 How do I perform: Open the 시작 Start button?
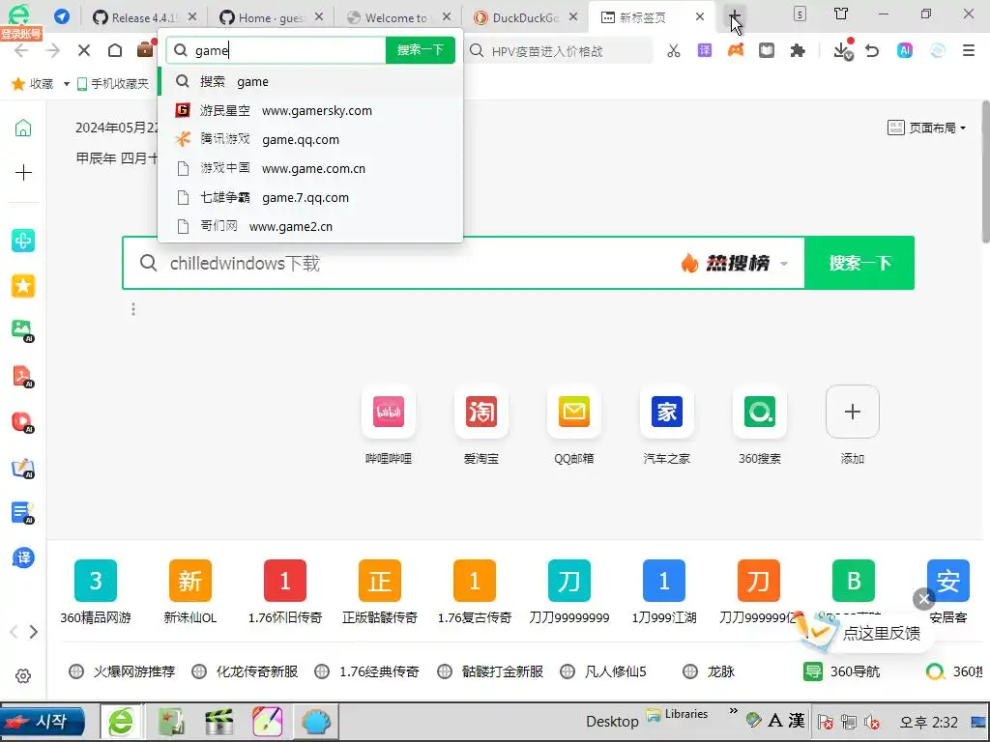[x=44, y=721]
